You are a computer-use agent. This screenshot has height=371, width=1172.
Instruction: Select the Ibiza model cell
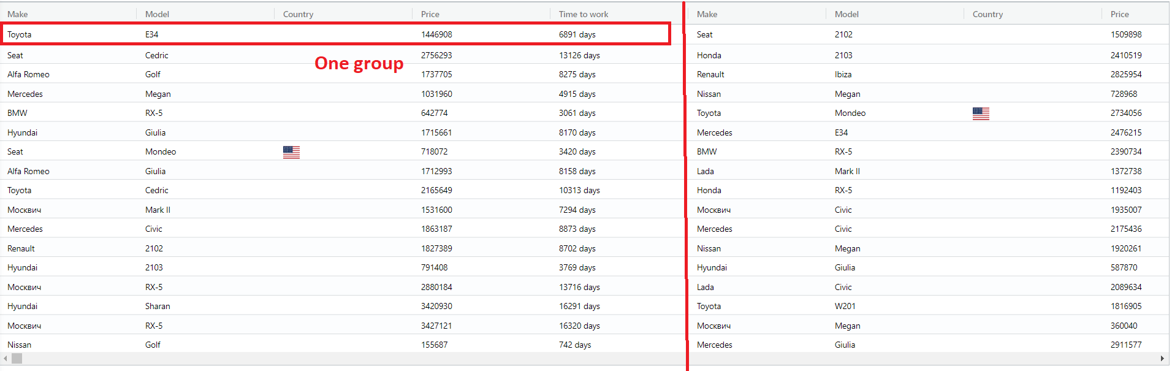click(x=843, y=74)
